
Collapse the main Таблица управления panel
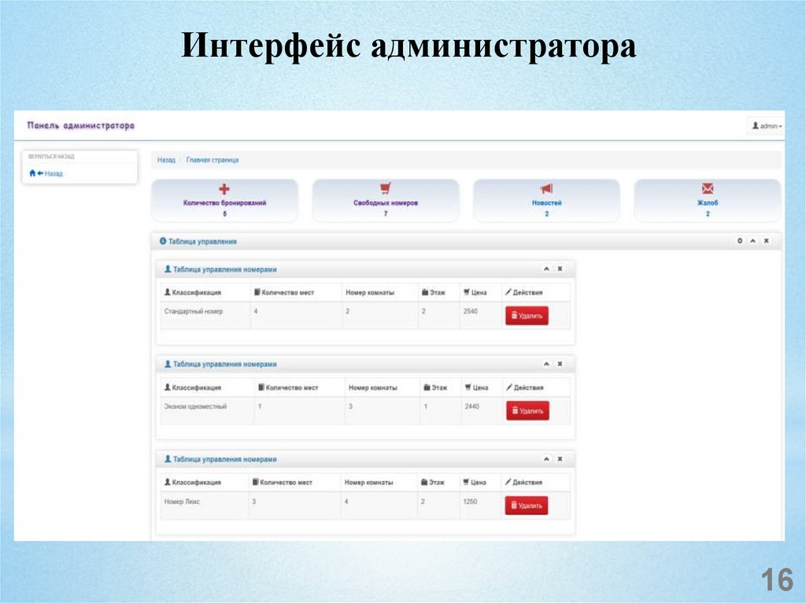point(752,241)
